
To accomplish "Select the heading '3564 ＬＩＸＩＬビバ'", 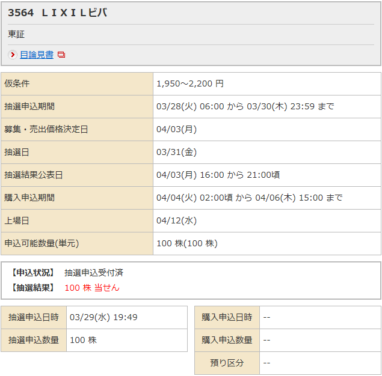I will 58,13.
